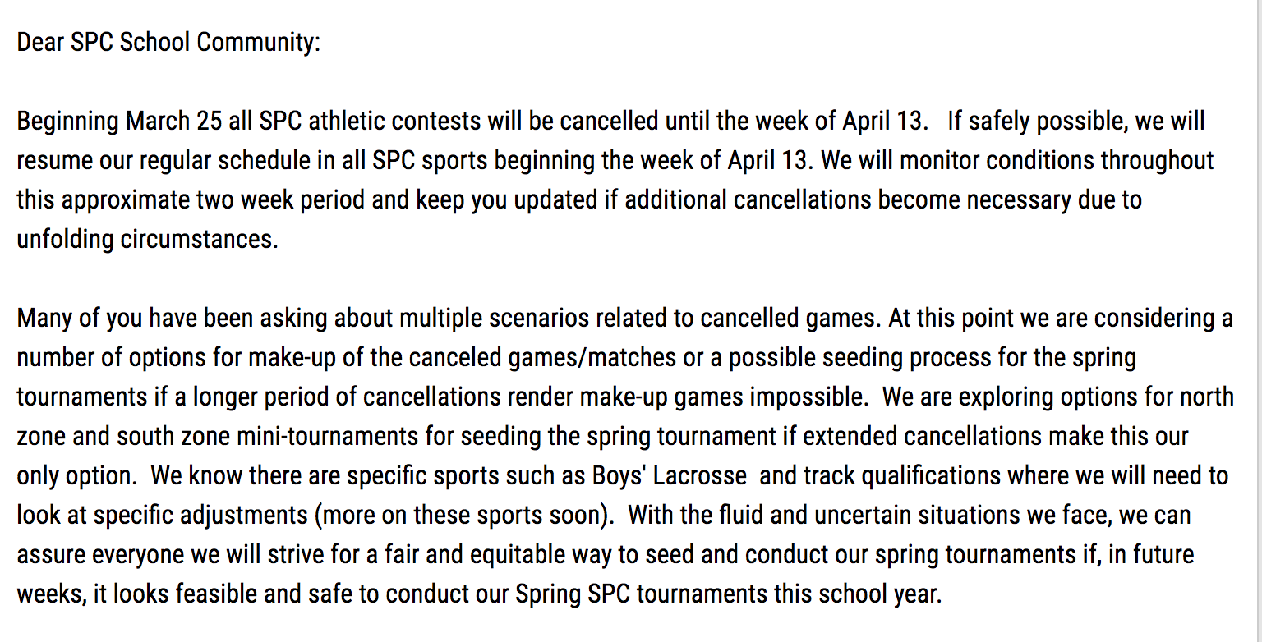1262x642 pixels.
Task: Click the text 'unfolding circumstances.'
Action: (148, 239)
